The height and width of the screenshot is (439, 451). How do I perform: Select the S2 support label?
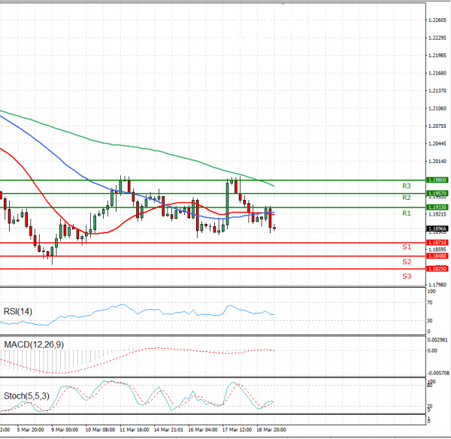tap(407, 262)
